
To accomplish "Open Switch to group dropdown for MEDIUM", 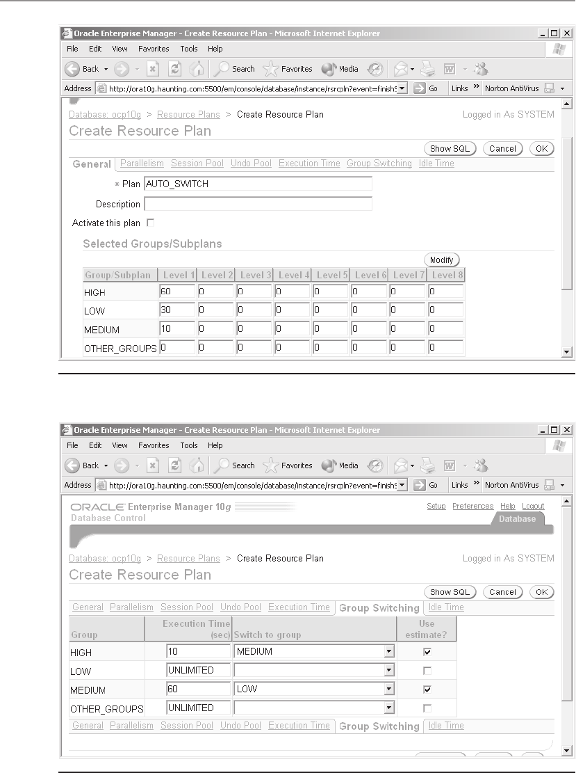I will (x=389, y=689).
